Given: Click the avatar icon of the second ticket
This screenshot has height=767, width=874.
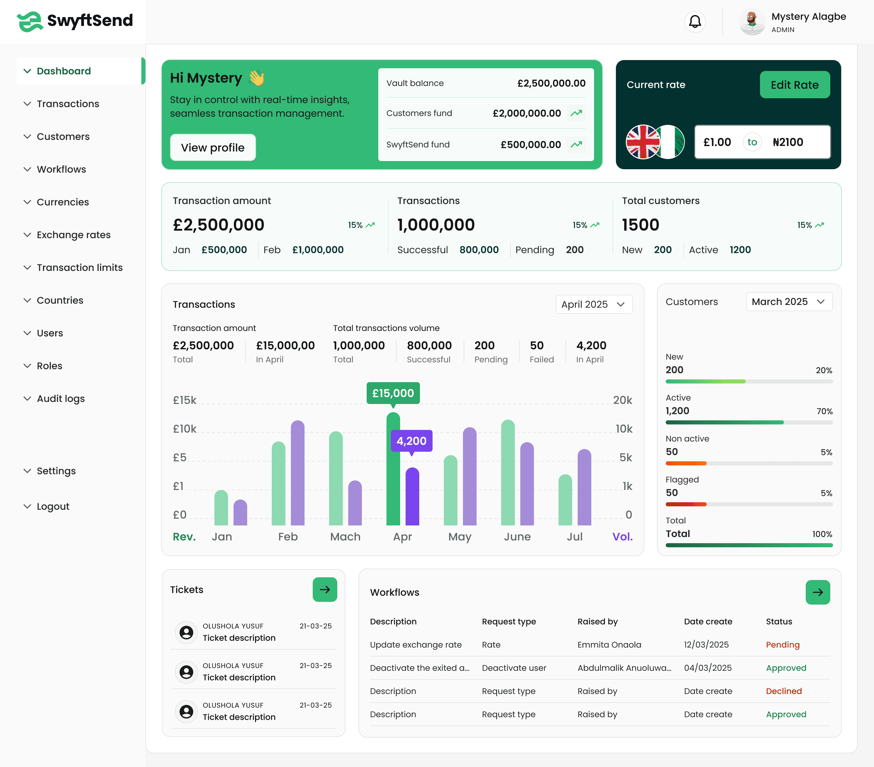Looking at the screenshot, I should [186, 672].
